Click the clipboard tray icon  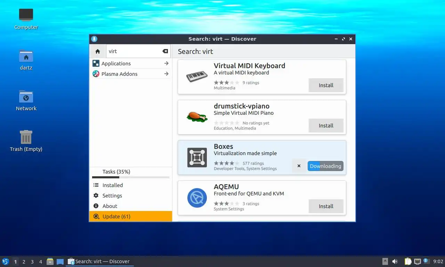tap(408, 261)
